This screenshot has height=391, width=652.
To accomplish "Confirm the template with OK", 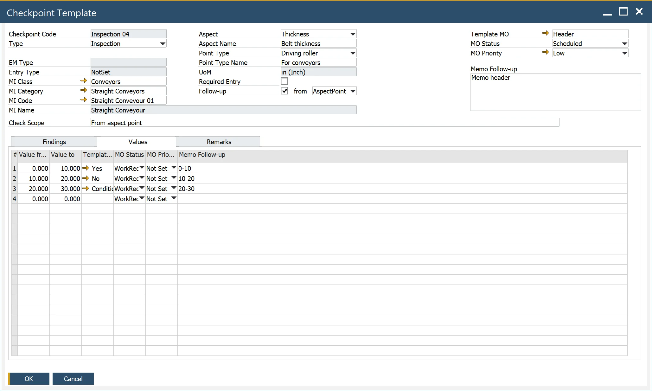I will tap(29, 379).
